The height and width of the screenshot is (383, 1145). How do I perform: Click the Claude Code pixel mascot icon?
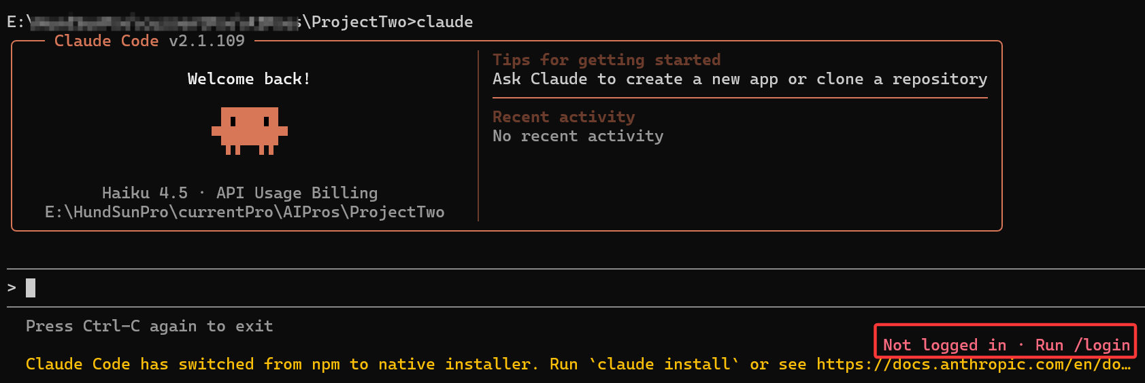point(250,130)
